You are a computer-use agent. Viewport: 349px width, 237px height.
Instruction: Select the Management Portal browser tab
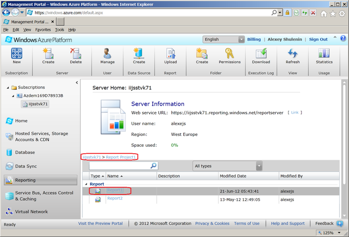(29, 22)
